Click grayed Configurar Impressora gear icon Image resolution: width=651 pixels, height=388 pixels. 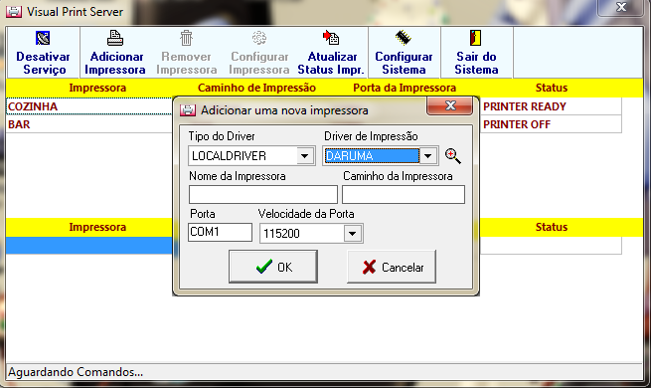[259, 38]
